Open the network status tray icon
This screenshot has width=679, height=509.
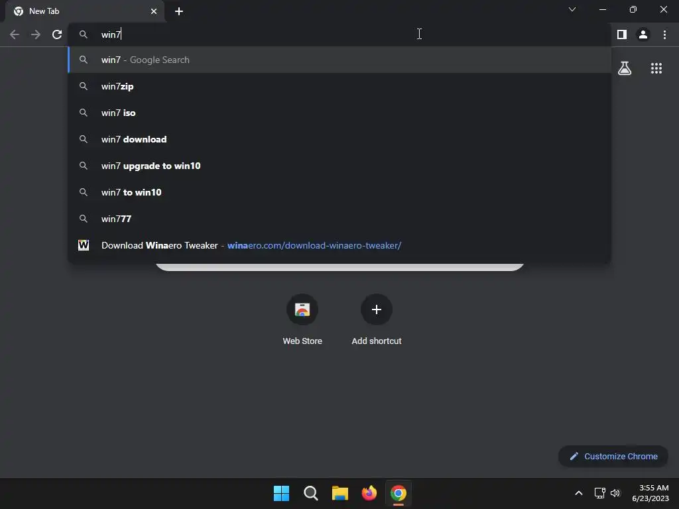click(x=599, y=493)
